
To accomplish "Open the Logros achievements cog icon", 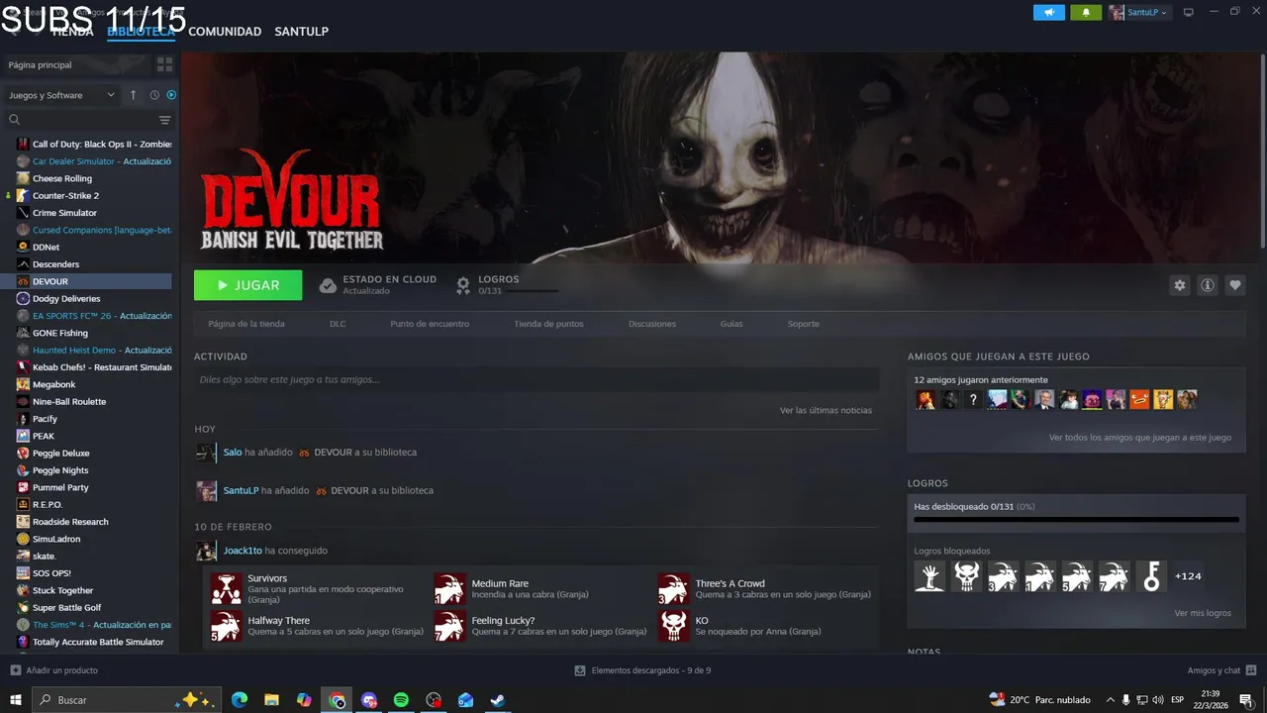I will (462, 285).
